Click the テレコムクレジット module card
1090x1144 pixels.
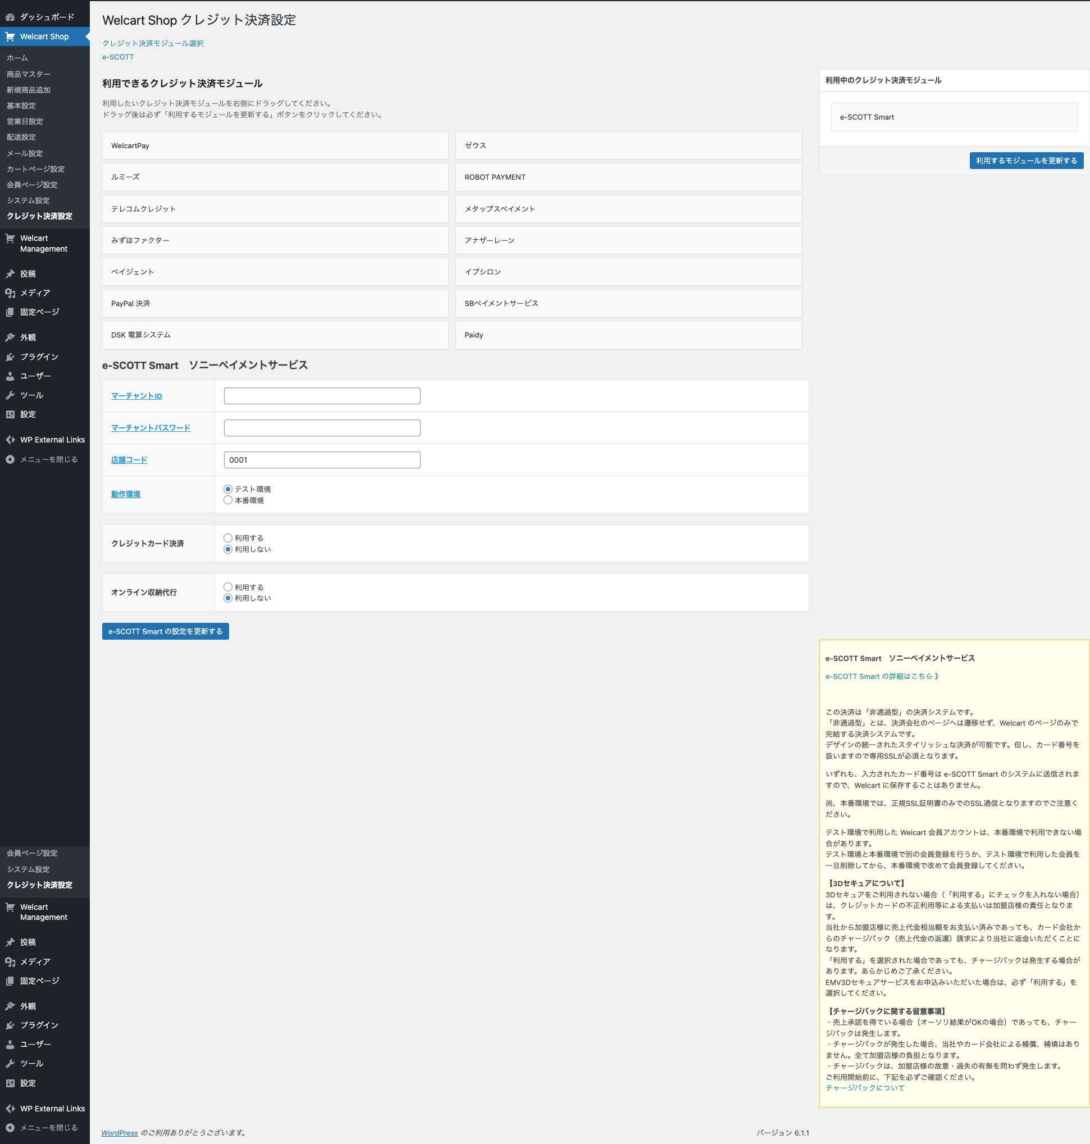pyautogui.click(x=275, y=209)
